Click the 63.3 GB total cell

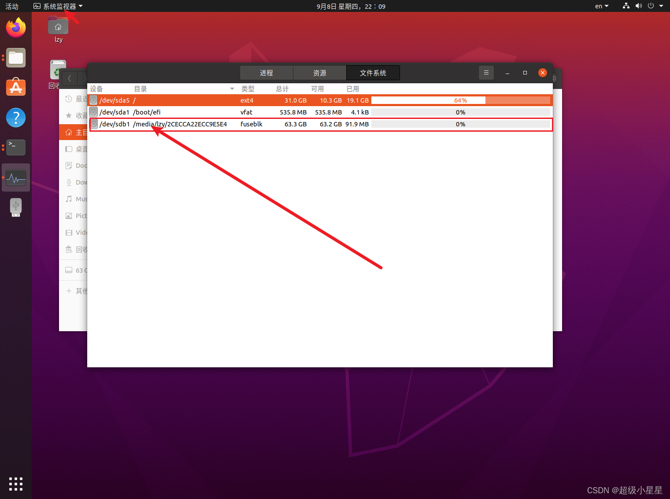point(296,124)
